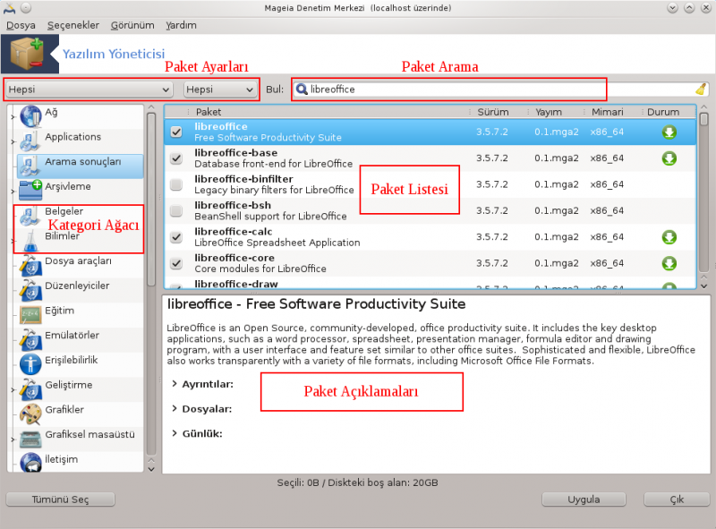Screen dimensions: 716x529
Task: Expand the Arşivleme tree node arrow
Action: [x=13, y=191]
